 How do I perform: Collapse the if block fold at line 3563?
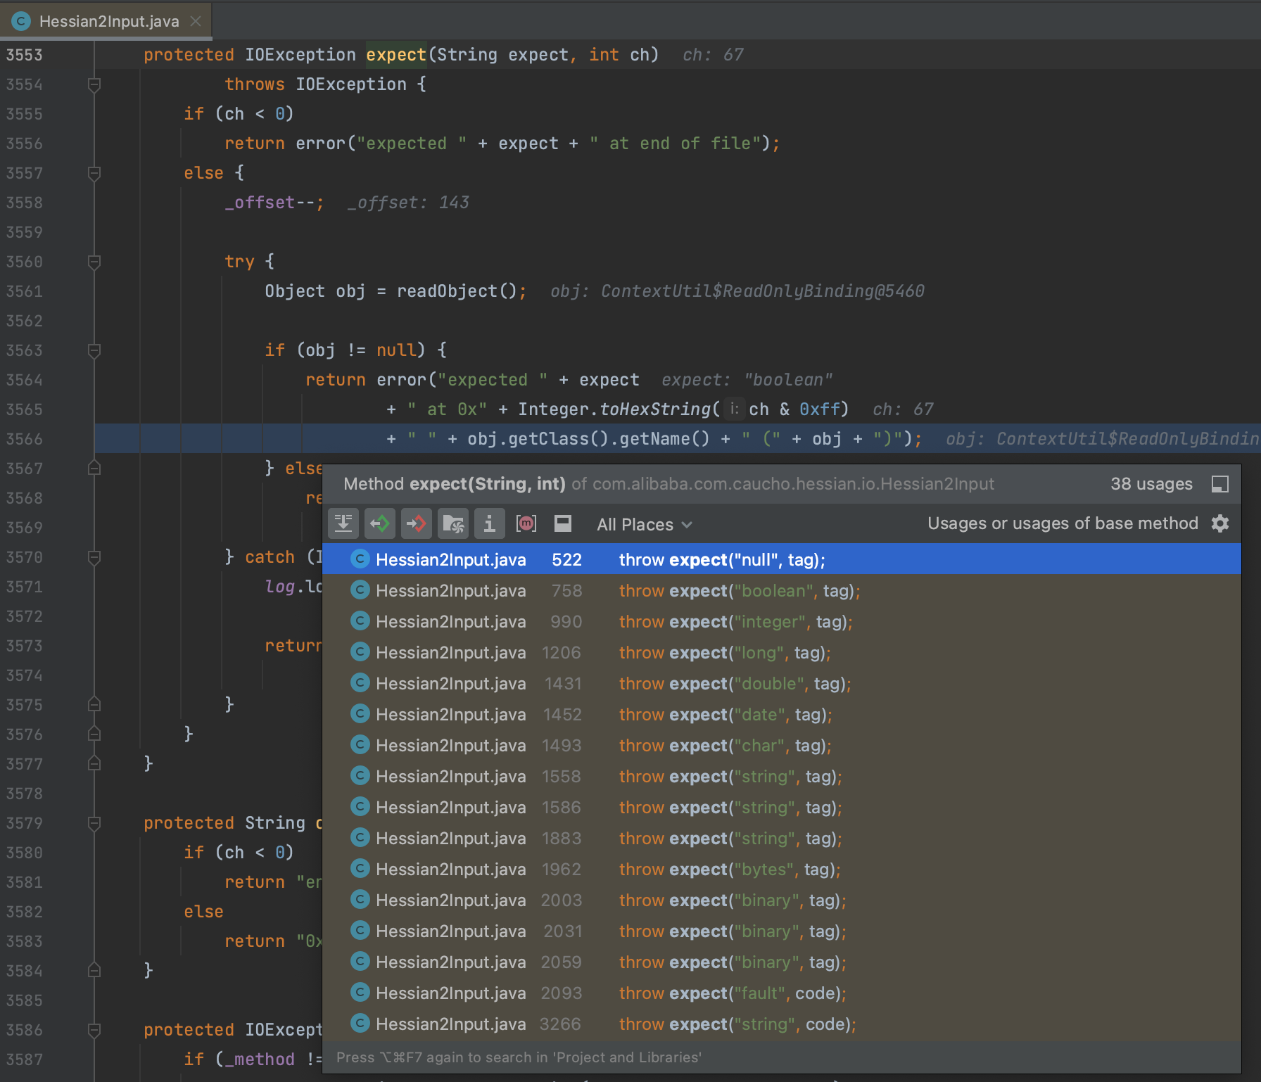coord(94,350)
